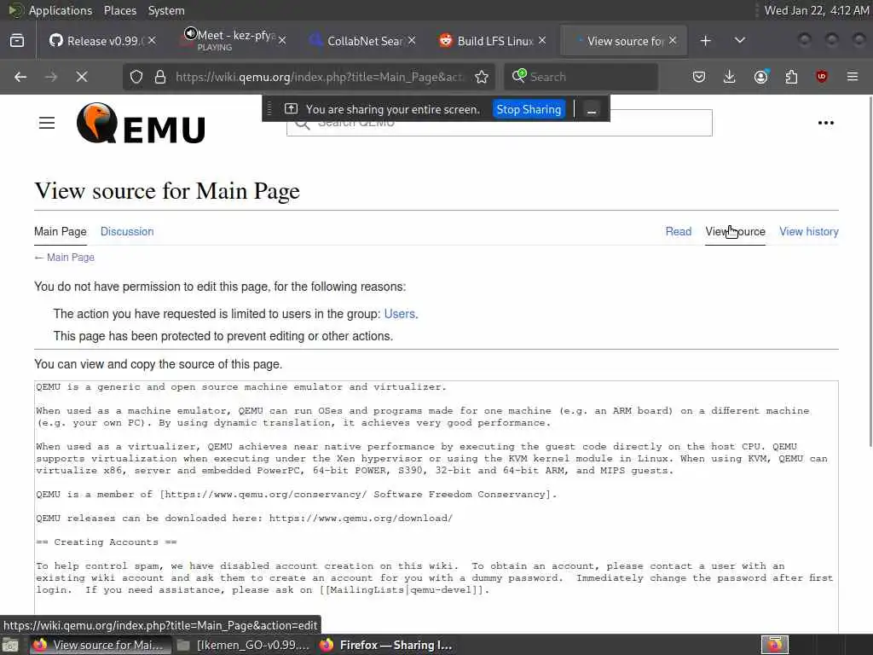Close the Release v0.99 GitHub tab
This screenshot has width=873, height=655.
click(152, 41)
